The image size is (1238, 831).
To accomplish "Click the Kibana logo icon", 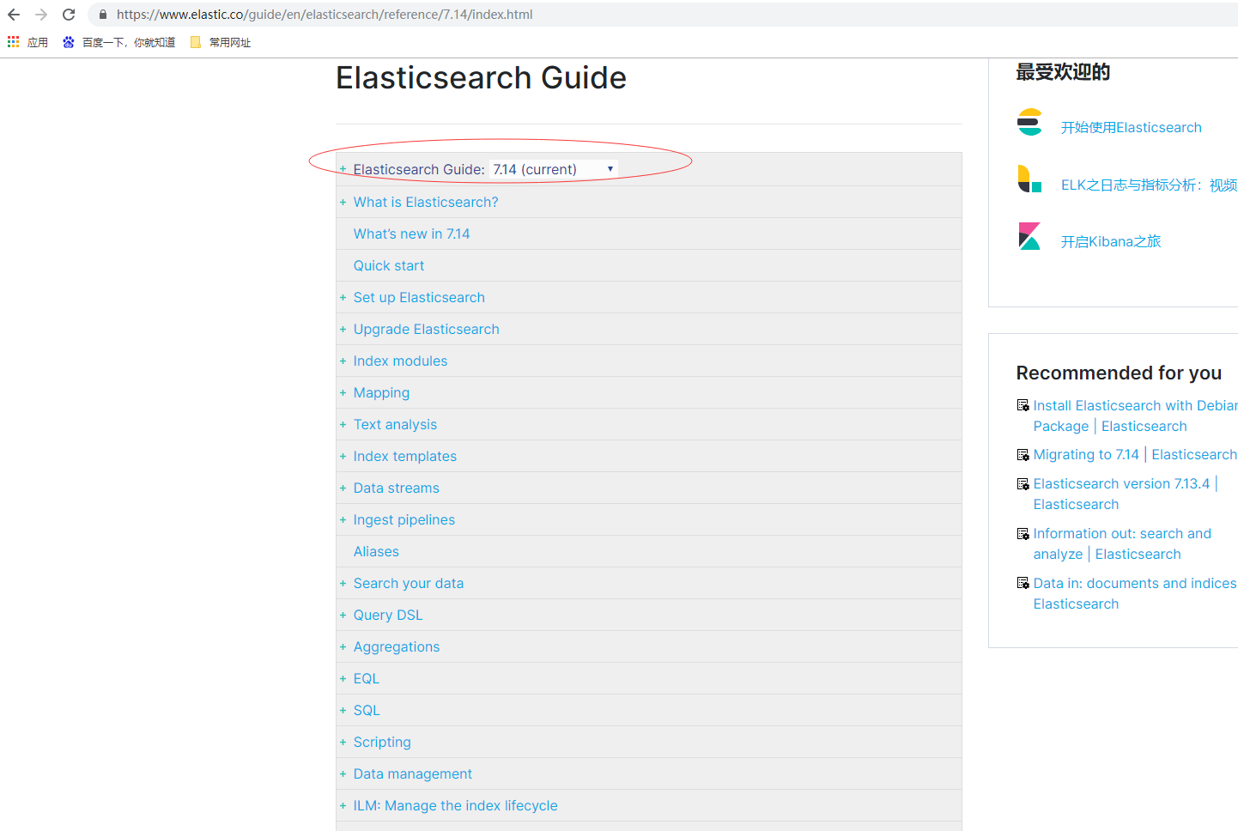I will pos(1029,236).
